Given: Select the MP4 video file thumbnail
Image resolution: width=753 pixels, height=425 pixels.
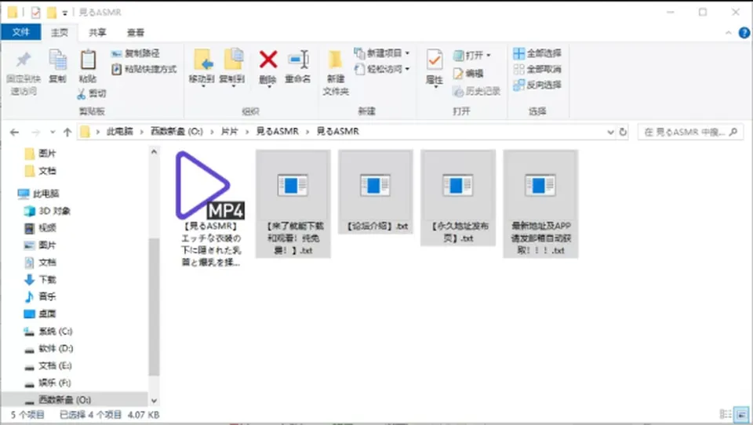Looking at the screenshot, I should [210, 185].
